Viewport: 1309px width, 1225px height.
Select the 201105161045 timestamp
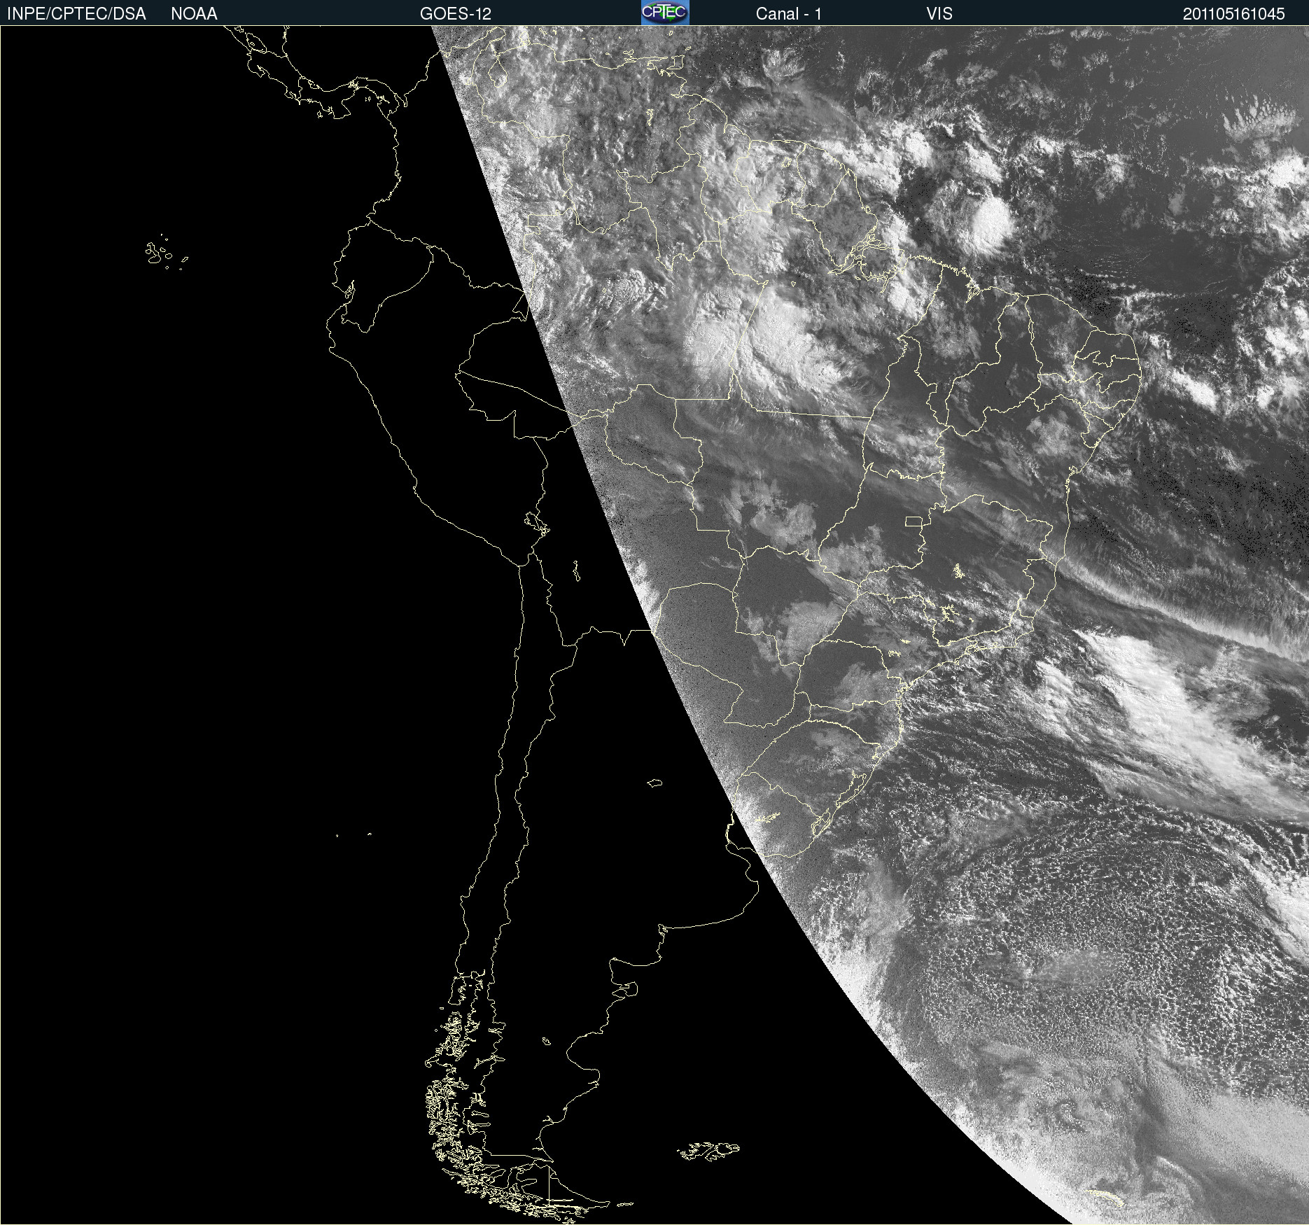(x=1234, y=14)
